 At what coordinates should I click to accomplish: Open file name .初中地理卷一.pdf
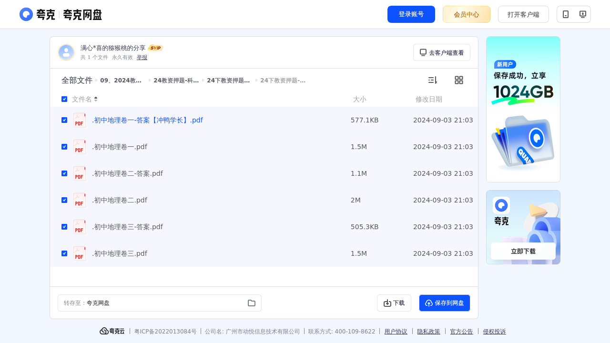pyautogui.click(x=120, y=147)
